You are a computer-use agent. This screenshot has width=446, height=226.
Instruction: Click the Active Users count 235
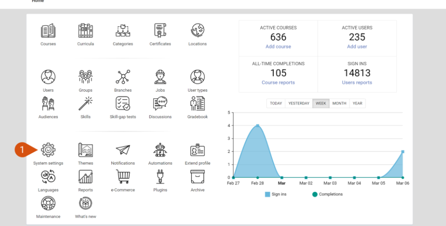pos(357,37)
